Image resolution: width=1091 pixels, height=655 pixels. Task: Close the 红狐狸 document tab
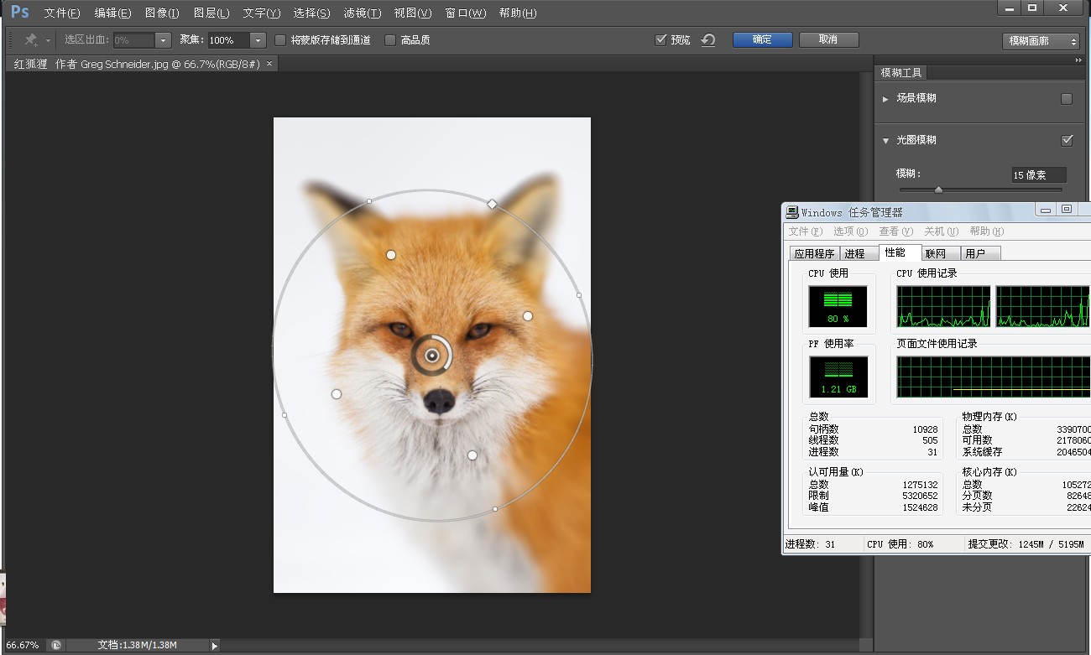pos(269,64)
